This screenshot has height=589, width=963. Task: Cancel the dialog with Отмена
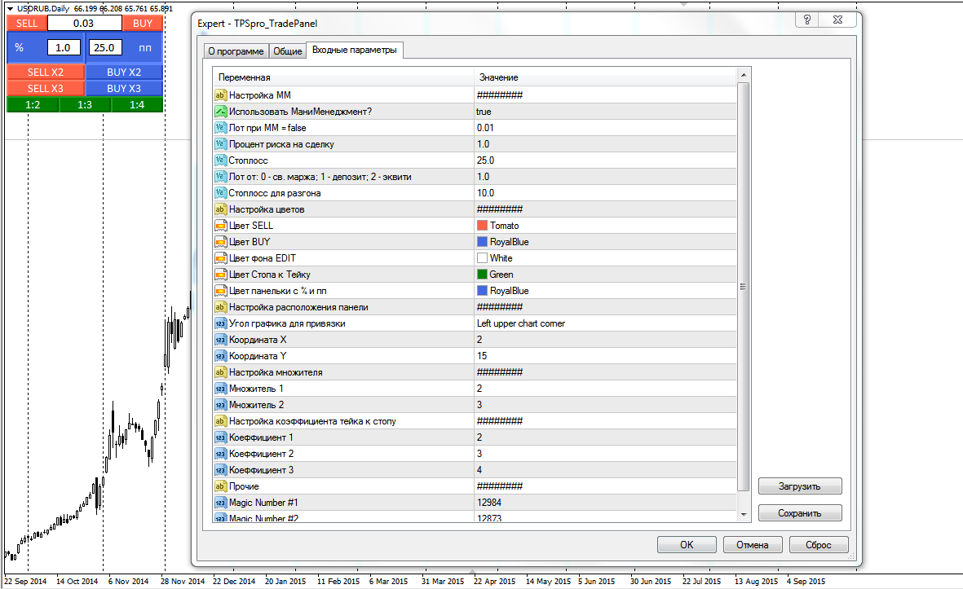click(753, 545)
